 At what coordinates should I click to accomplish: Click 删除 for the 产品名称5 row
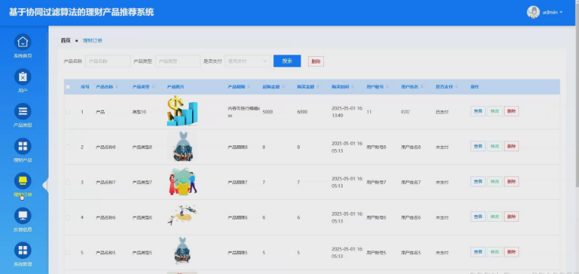tap(511, 252)
